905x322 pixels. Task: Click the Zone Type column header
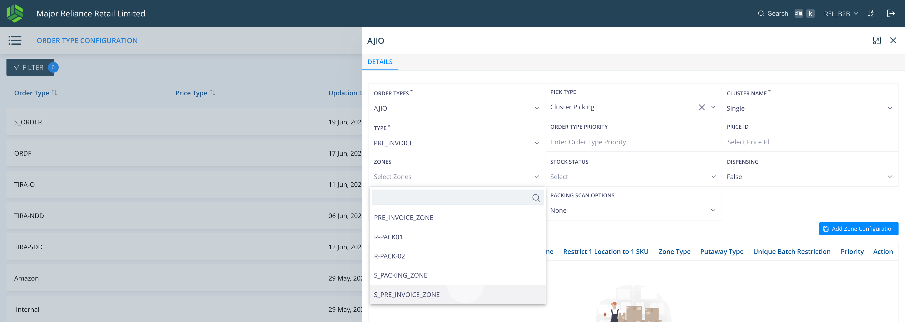coord(674,251)
